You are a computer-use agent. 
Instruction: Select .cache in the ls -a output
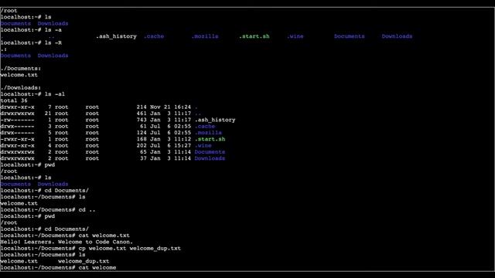point(154,36)
